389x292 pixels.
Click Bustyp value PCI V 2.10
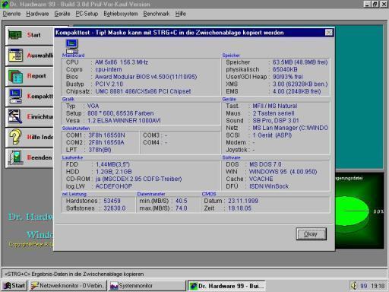pyautogui.click(x=109, y=84)
